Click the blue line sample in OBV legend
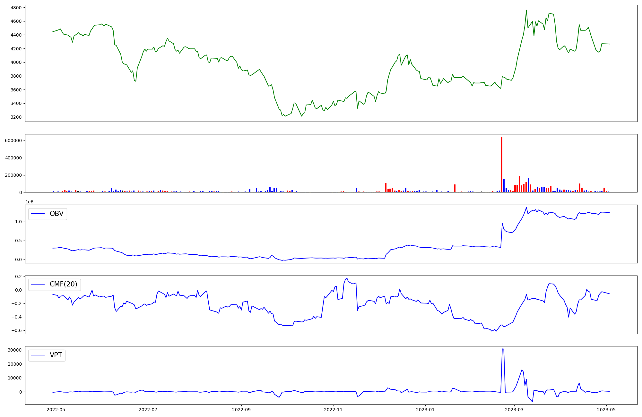The height and width of the screenshot is (417, 642). pos(38,214)
